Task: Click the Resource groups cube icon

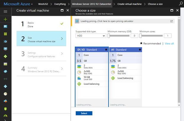Action: click(5, 41)
